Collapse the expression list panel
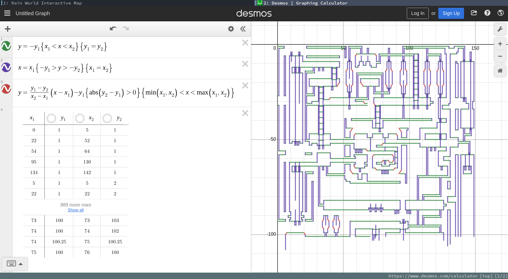Image resolution: width=508 pixels, height=279 pixels. pos(243,29)
